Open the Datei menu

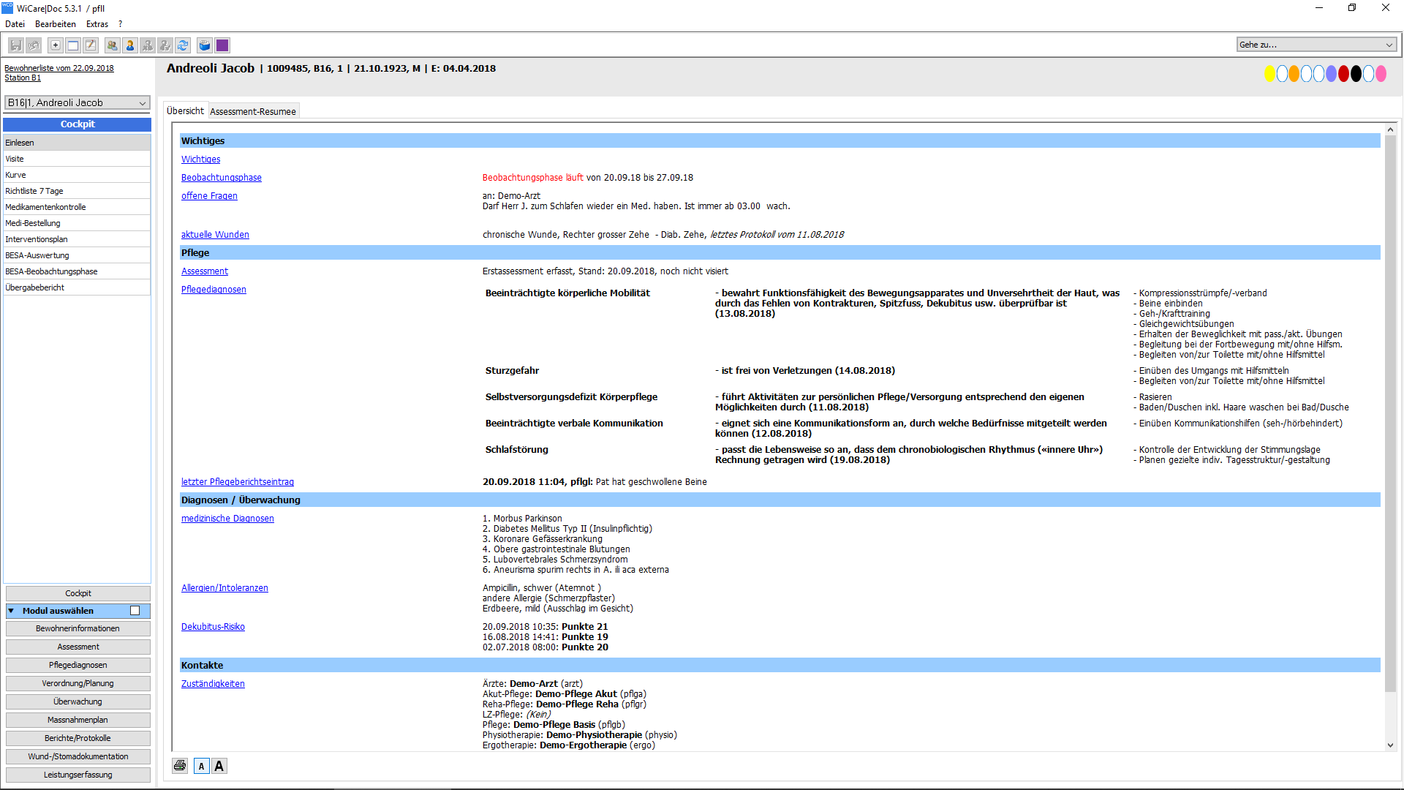pyautogui.click(x=15, y=24)
